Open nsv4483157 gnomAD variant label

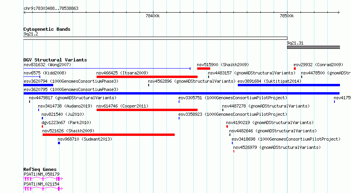click(252, 73)
